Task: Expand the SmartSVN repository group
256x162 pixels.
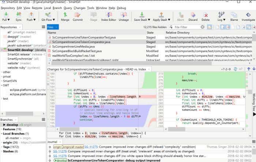Action: click(x=1, y=81)
